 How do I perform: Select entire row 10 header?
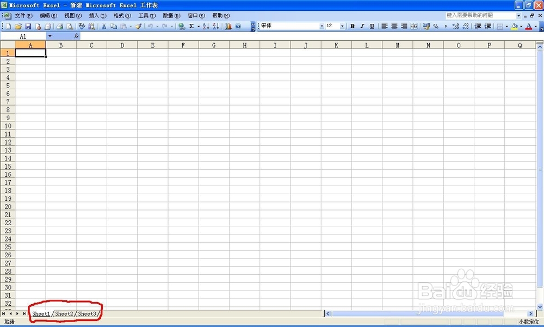(x=8, y=126)
